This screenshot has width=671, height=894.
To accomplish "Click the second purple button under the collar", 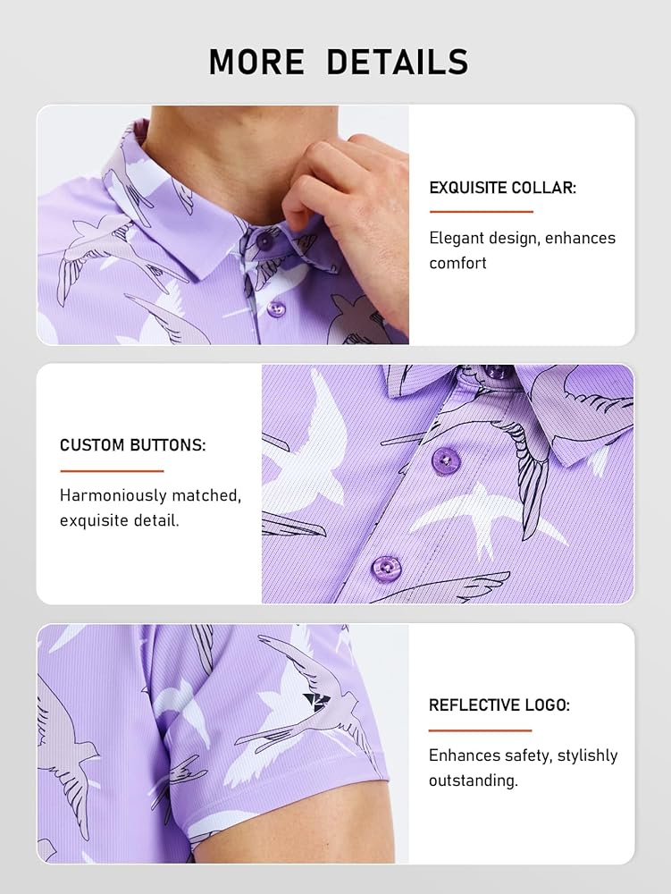I will click(x=276, y=308).
